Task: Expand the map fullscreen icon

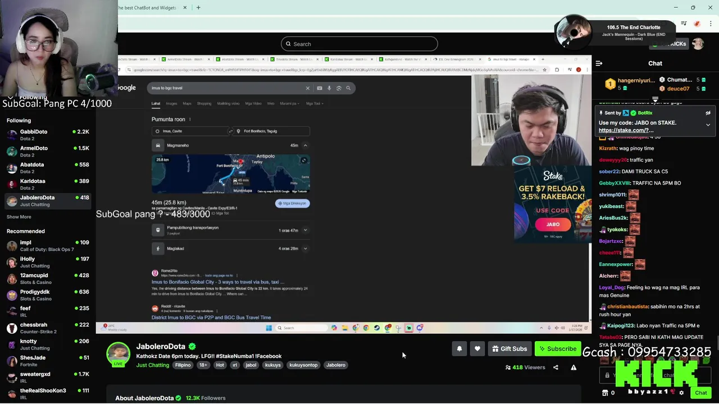Action: coord(304,160)
